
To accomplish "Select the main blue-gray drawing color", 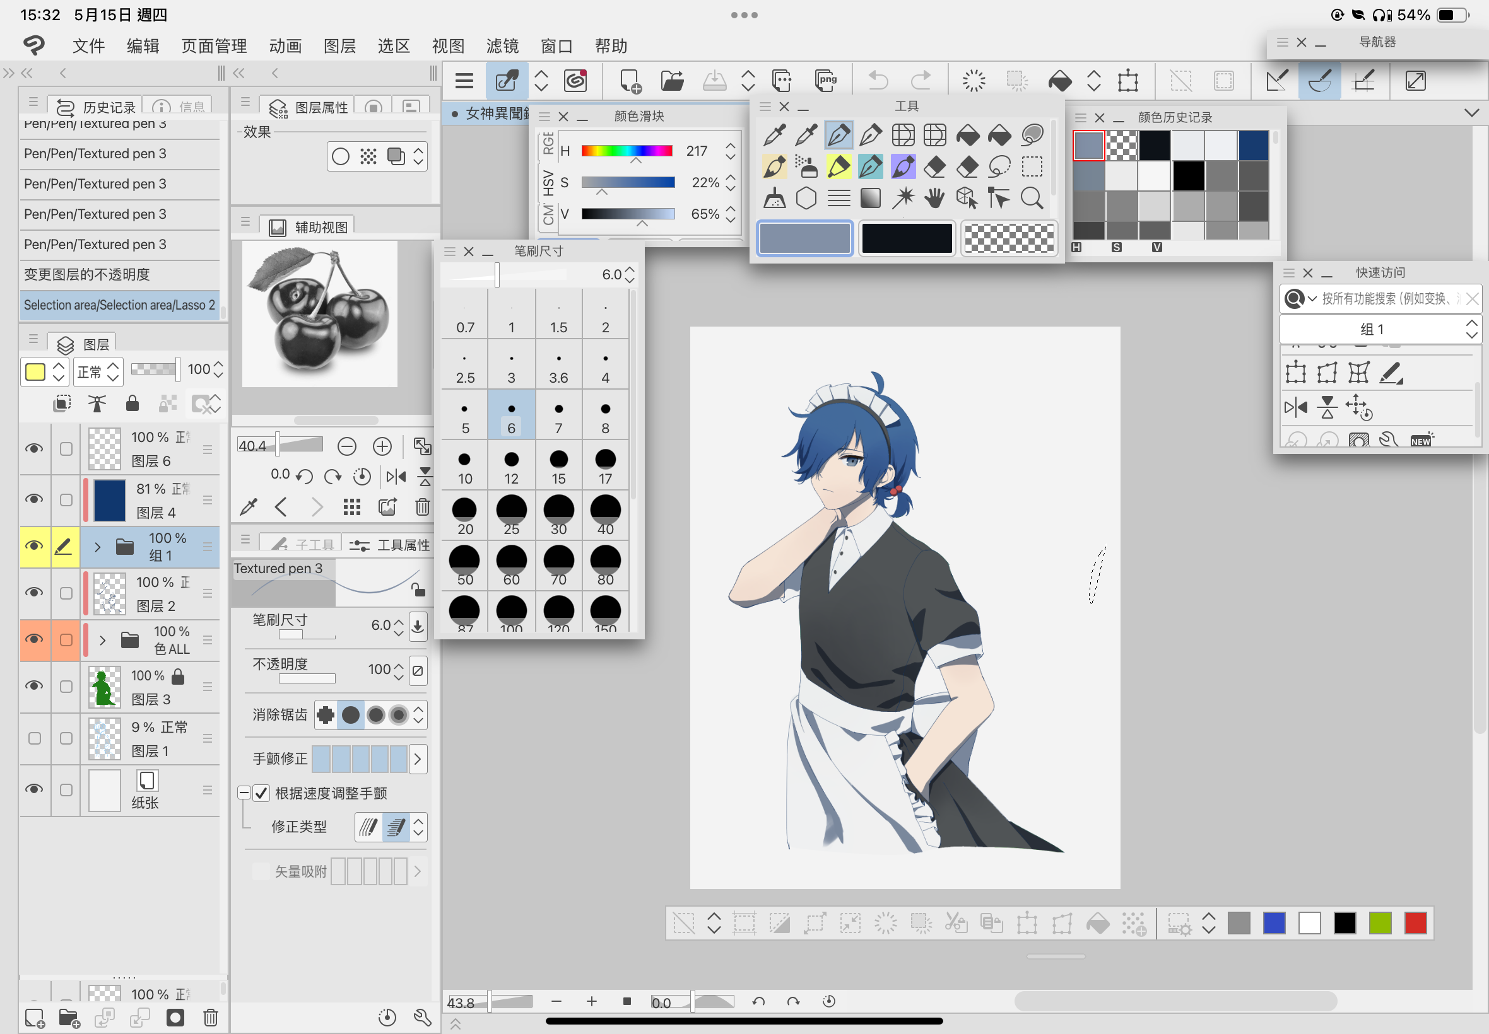I will pyautogui.click(x=804, y=238).
